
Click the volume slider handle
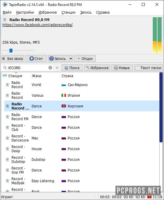11,50
